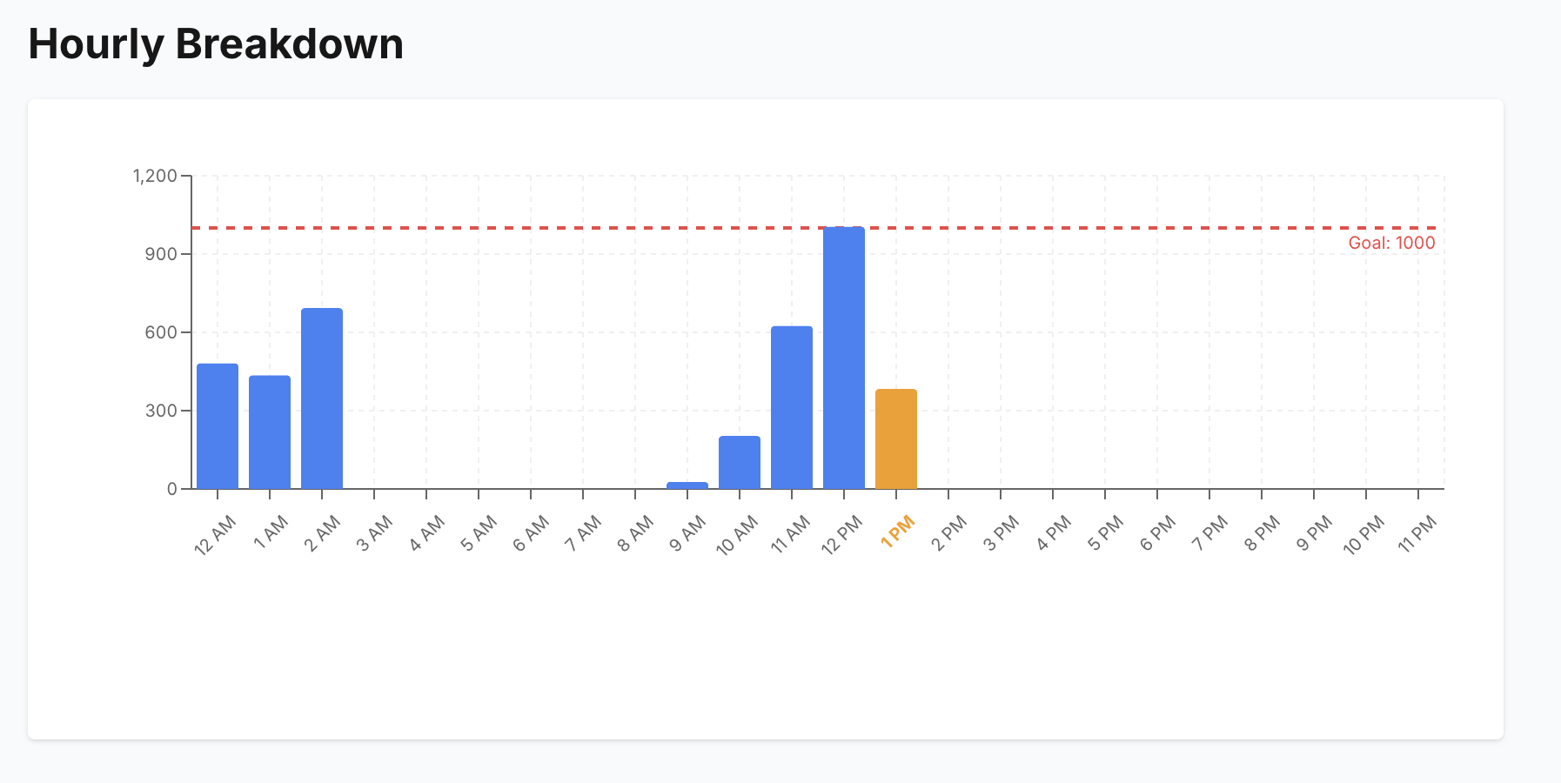Click the '11 AM' axis label
Screen dimensions: 1561x783
(790, 534)
